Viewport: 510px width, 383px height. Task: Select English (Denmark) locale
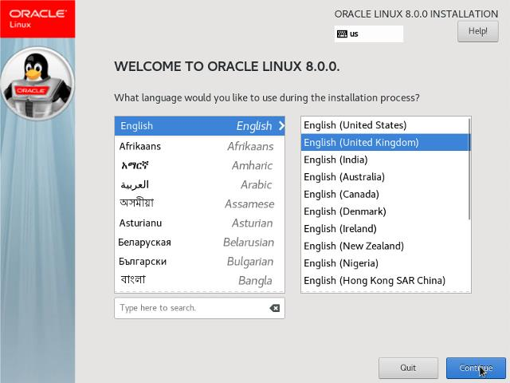(x=384, y=211)
